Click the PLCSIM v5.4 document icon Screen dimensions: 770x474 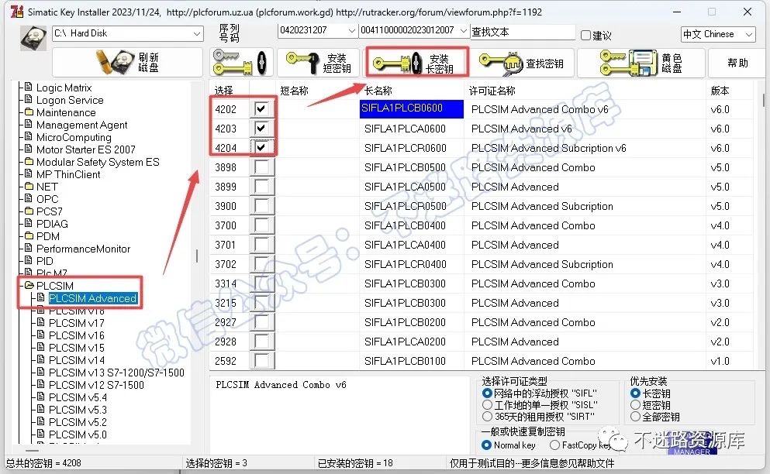41,397
